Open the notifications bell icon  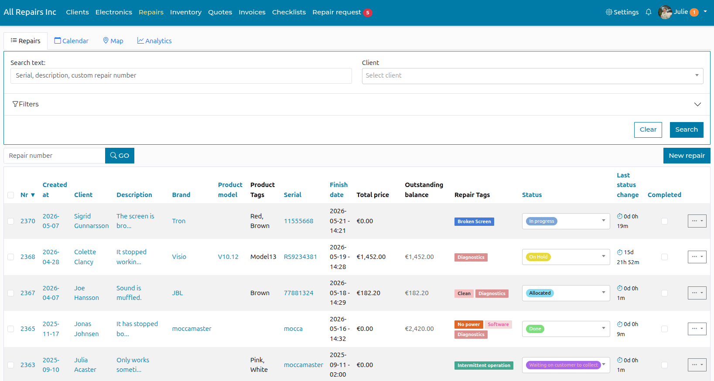649,12
